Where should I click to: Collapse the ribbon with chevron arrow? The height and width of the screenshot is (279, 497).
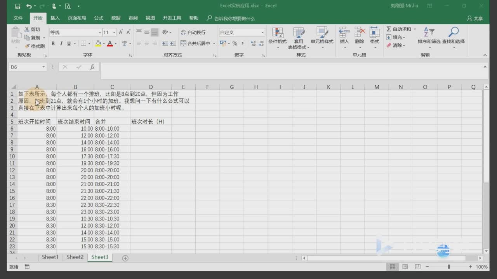[485, 55]
